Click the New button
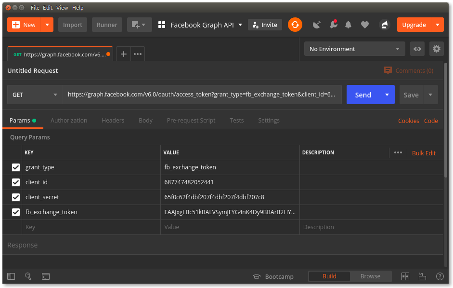The image size is (453, 288). tap(24, 25)
